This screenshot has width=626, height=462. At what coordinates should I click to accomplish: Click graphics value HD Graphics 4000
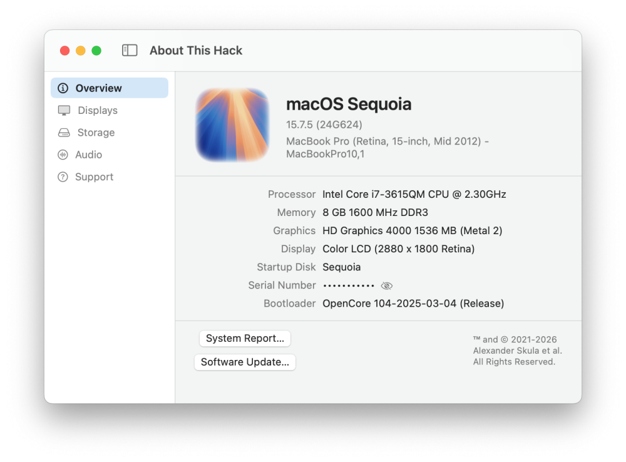pos(413,231)
